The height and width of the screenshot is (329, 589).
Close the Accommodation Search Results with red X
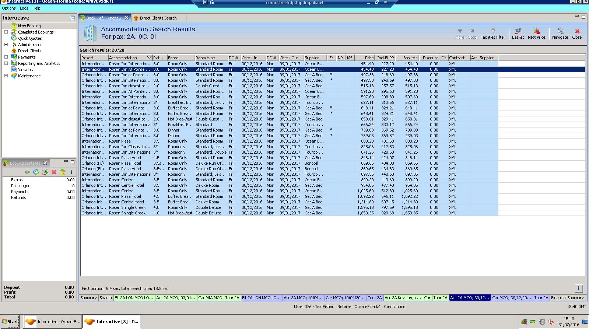577,34
